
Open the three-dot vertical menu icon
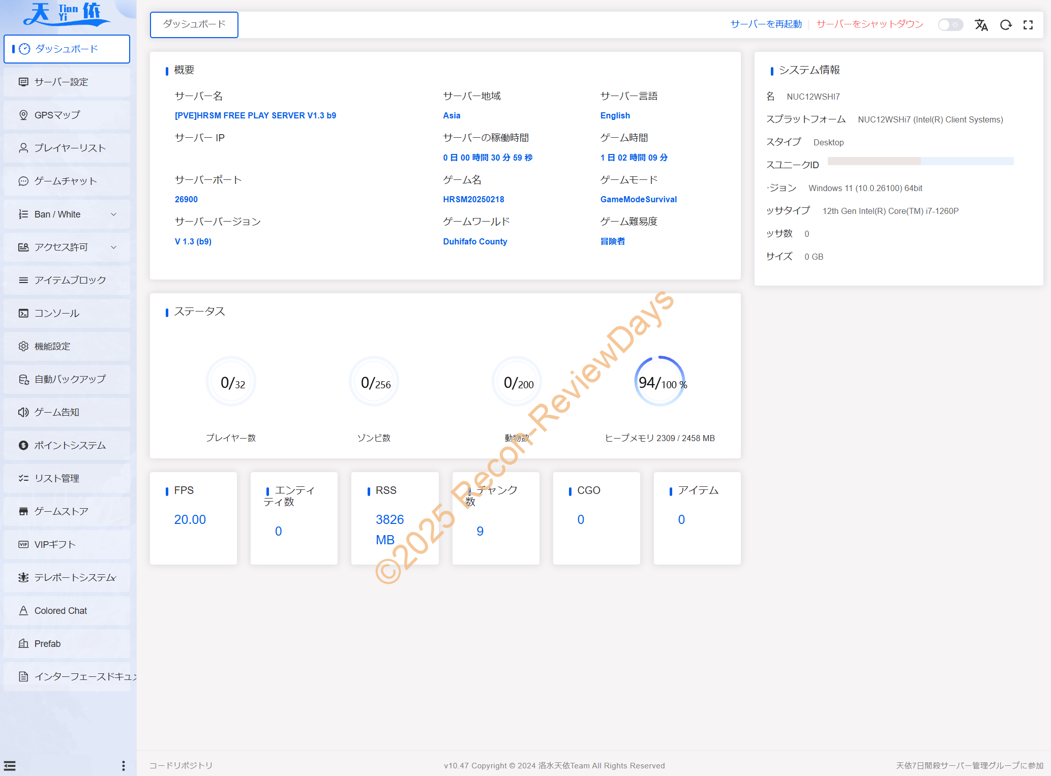click(x=123, y=765)
